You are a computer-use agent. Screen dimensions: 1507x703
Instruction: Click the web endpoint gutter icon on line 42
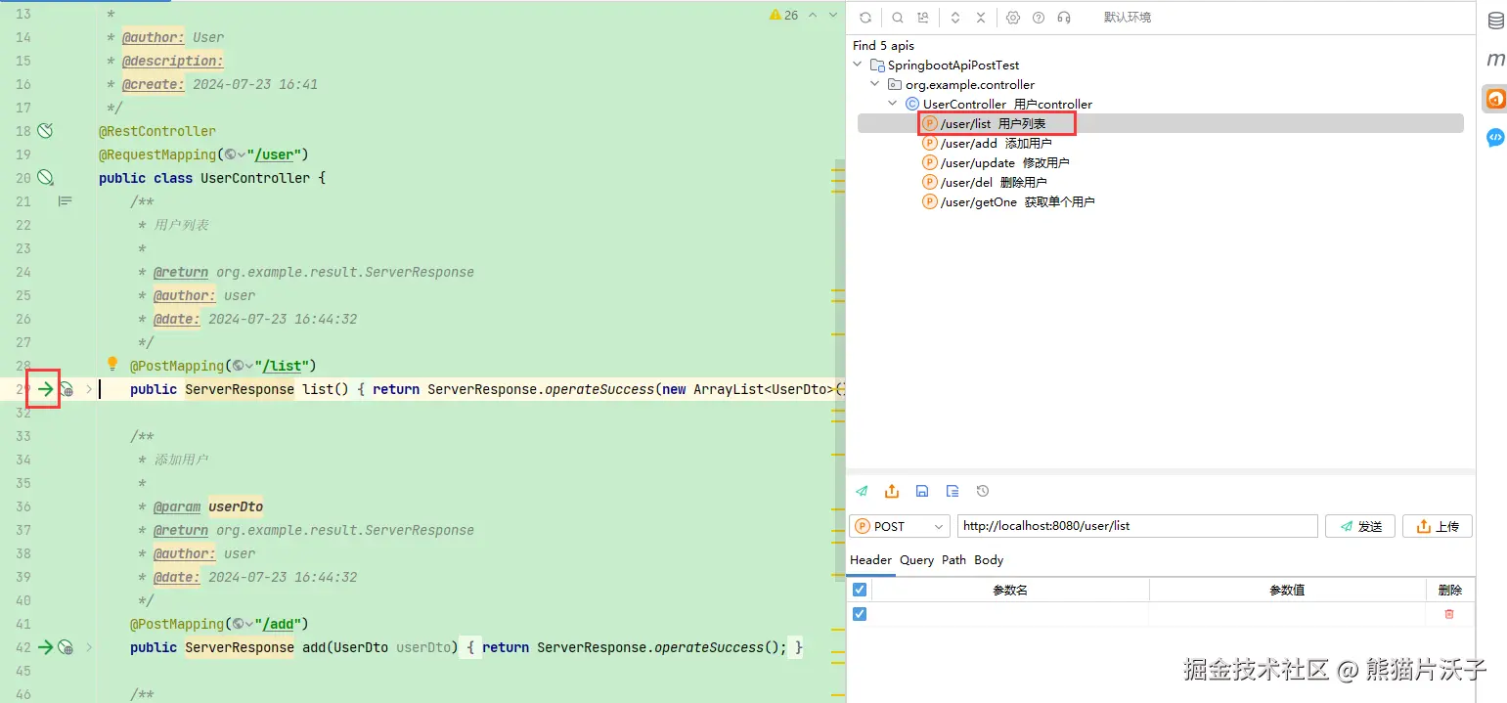(66, 647)
